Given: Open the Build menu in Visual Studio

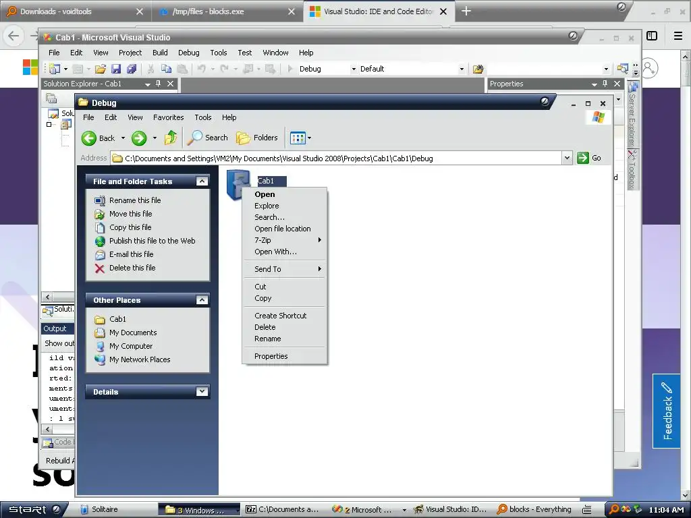Looking at the screenshot, I should pos(160,53).
